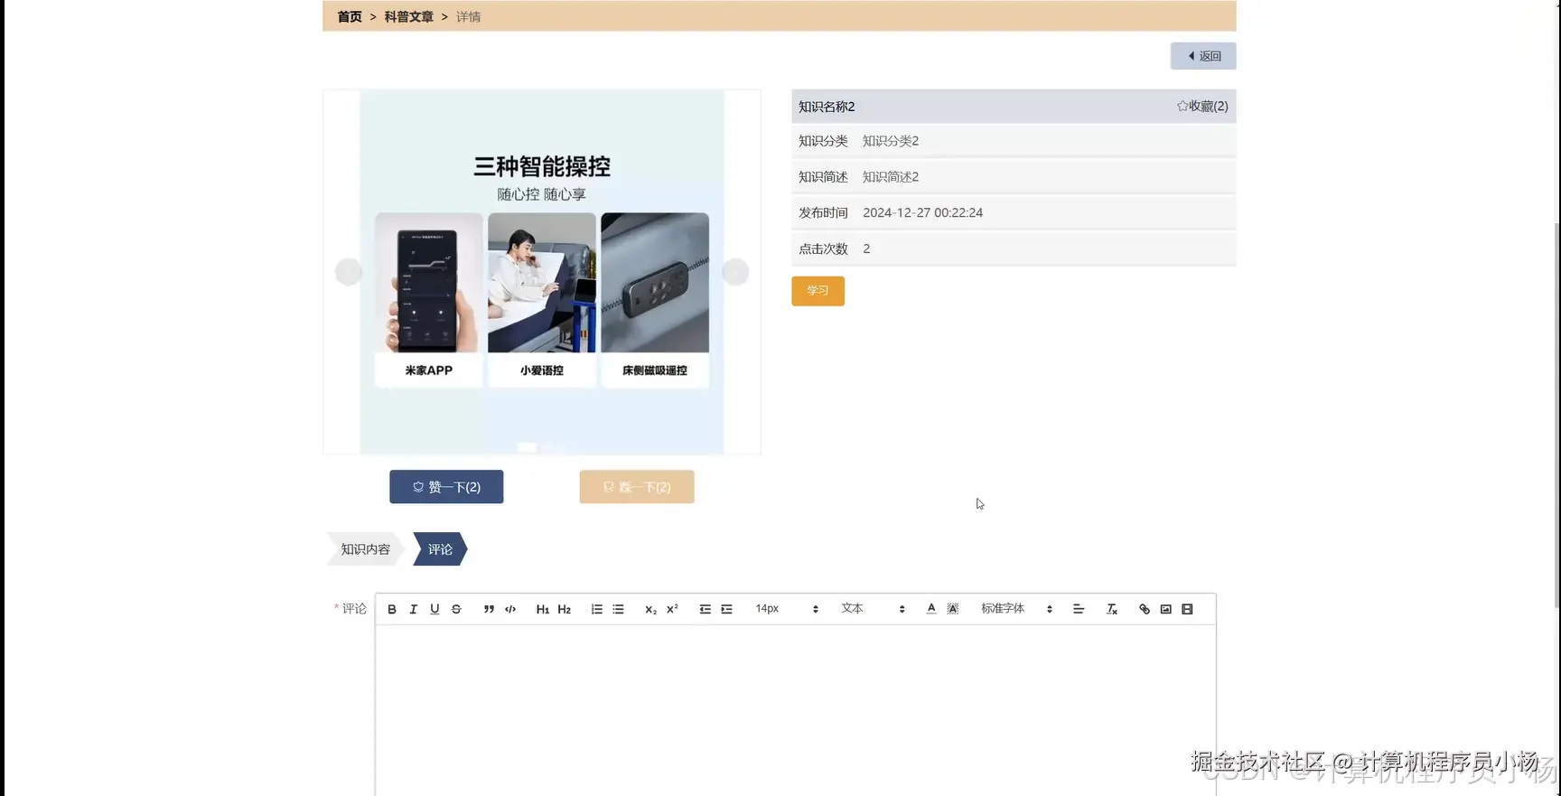
Task: Open 科普文章 breadcrumb link
Action: click(x=409, y=16)
